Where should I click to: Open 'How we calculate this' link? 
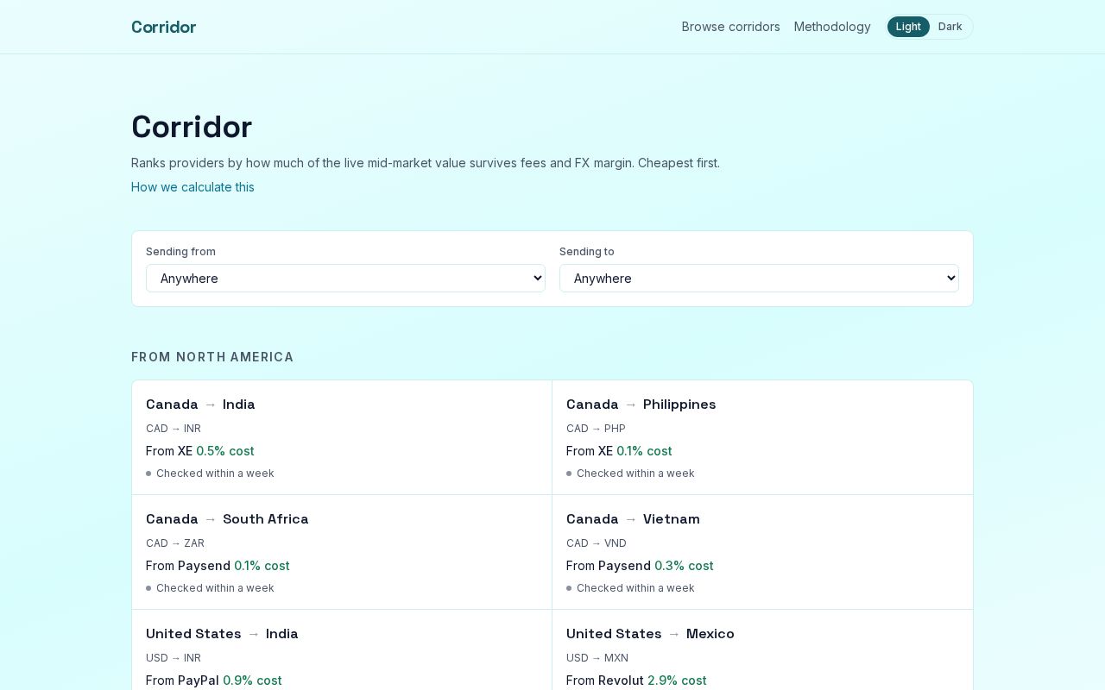(x=193, y=187)
